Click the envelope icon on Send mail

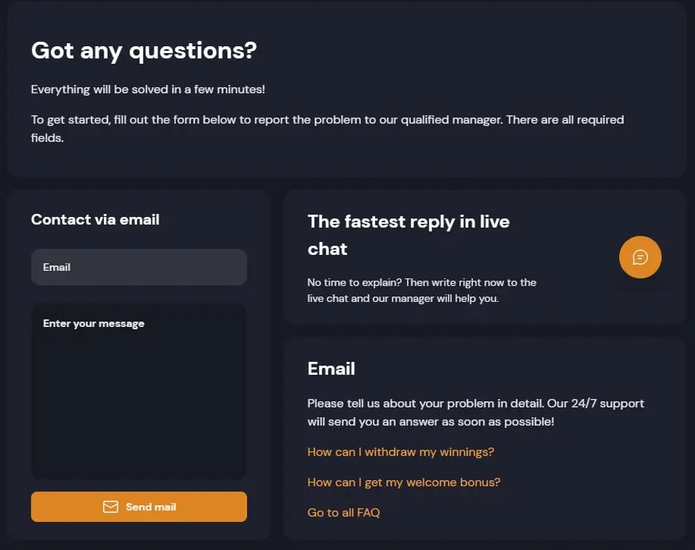111,507
